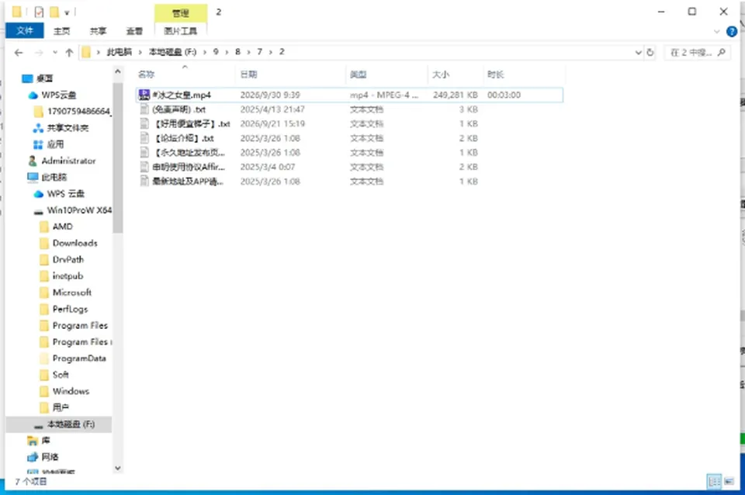Click the search box input field

point(691,53)
